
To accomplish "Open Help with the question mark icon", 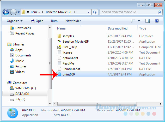I will pyautogui.click(x=157, y=21).
